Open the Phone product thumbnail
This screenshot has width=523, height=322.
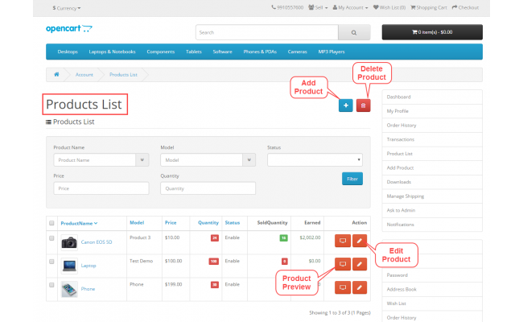pos(69,289)
